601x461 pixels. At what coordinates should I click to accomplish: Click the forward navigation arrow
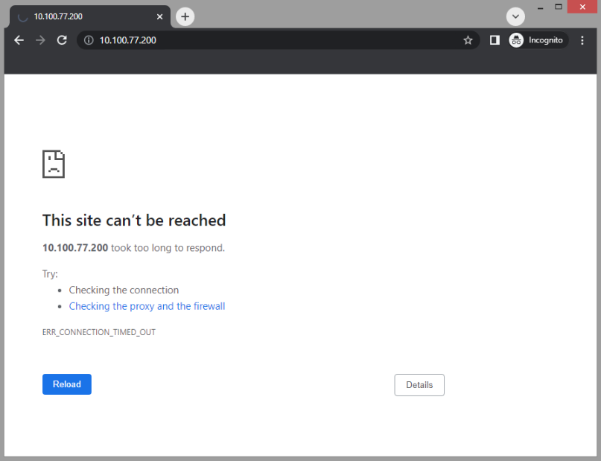40,40
